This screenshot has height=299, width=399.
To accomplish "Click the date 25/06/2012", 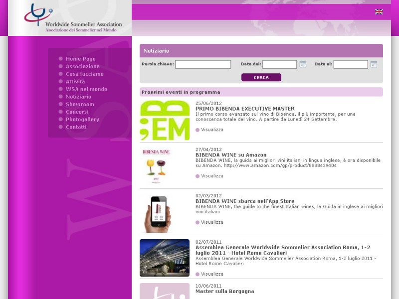I will click(208, 103).
